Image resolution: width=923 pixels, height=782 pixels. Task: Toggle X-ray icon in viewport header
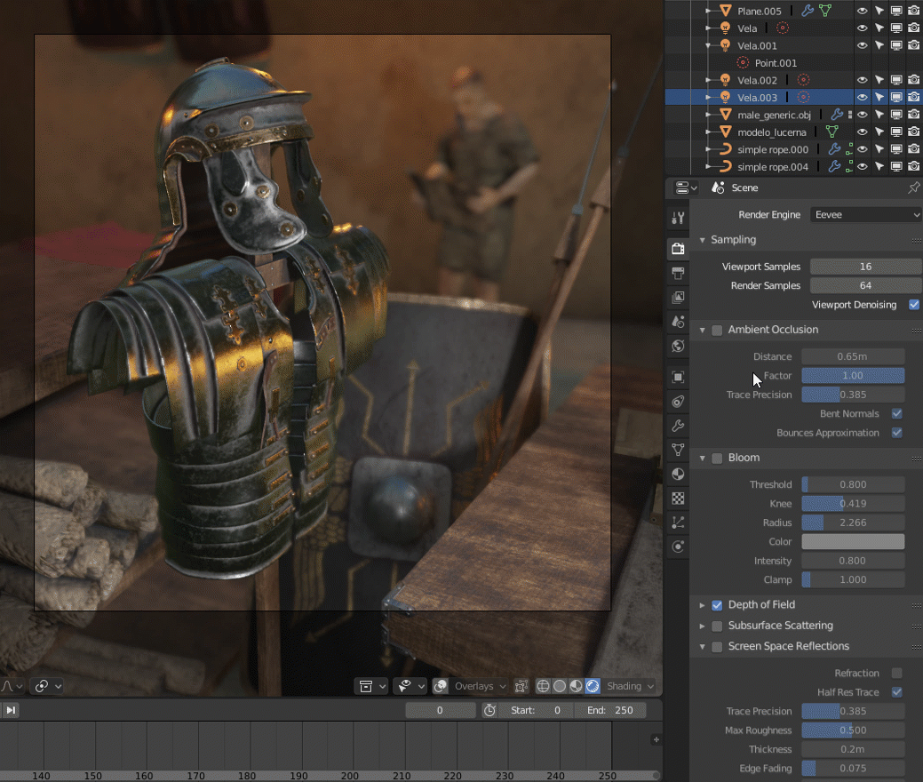(x=521, y=686)
